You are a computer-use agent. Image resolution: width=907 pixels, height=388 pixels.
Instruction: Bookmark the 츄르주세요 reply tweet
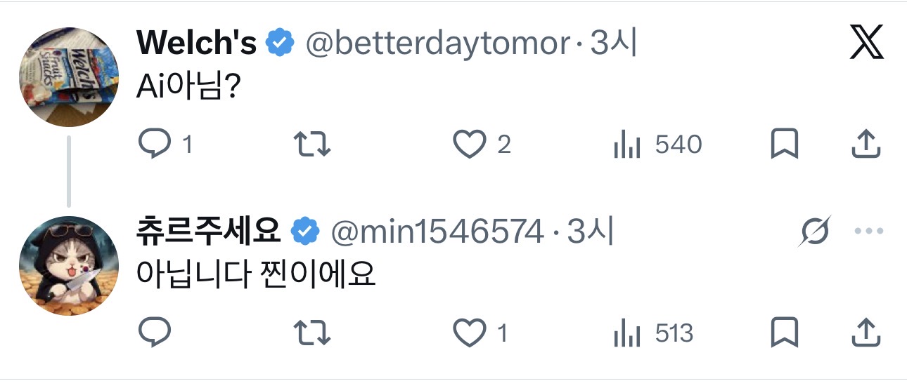(784, 333)
